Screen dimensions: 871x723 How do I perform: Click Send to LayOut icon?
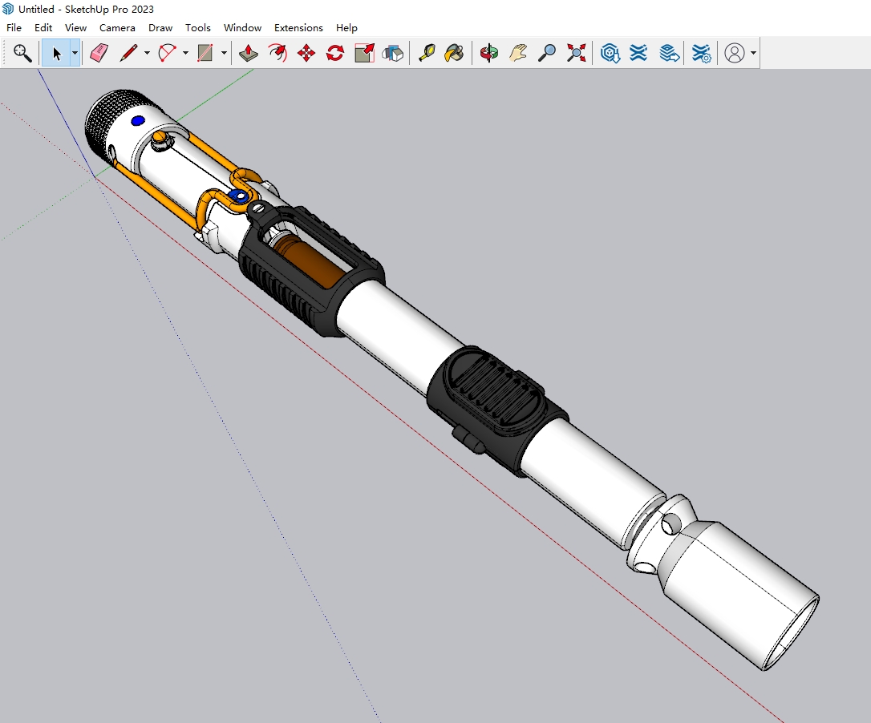[670, 54]
